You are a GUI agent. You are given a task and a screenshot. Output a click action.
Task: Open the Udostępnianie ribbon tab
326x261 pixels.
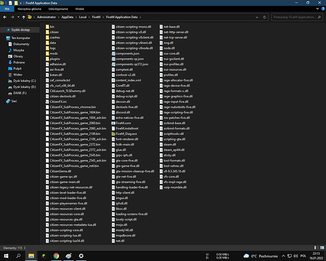coord(58,9)
